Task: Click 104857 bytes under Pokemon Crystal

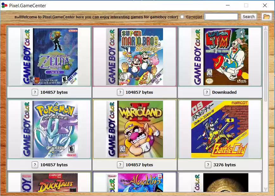Action: click(54, 165)
